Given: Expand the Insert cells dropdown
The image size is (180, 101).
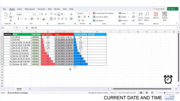Looking at the screenshot, I should click(128, 13).
